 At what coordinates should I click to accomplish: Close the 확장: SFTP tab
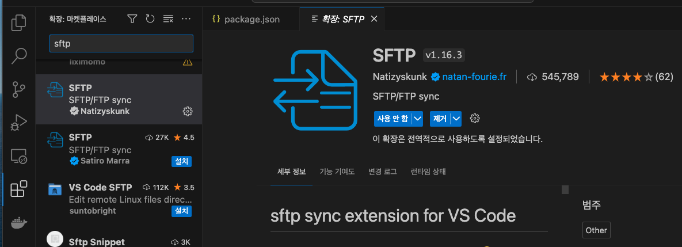tap(374, 19)
